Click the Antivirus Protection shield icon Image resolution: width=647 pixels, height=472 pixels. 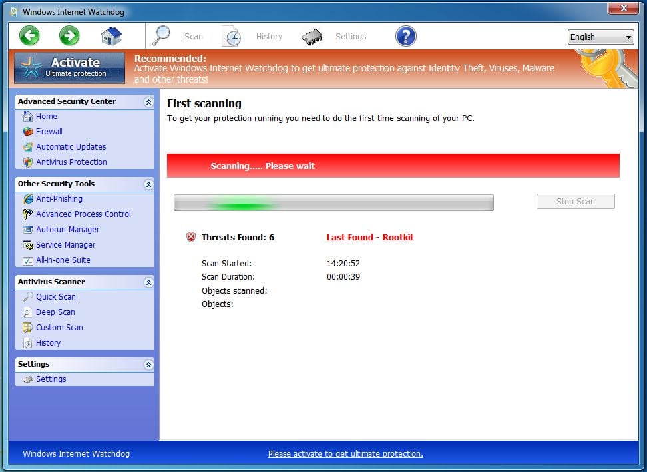tap(28, 162)
